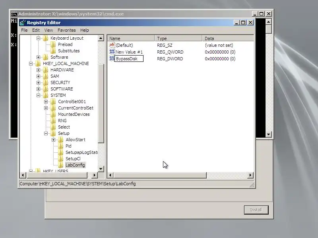Viewport: 318px width, 238px height.
Task: Select the MountedDevices key label
Action: [74, 114]
